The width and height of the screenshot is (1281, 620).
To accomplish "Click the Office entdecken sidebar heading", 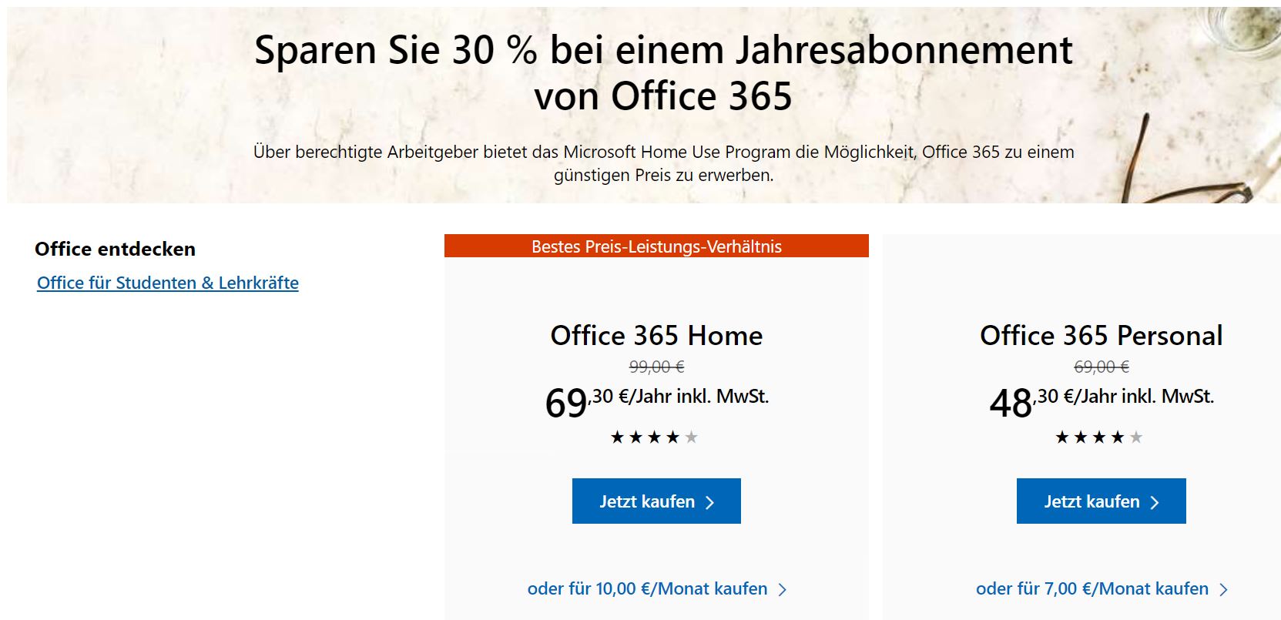I will 115,249.
